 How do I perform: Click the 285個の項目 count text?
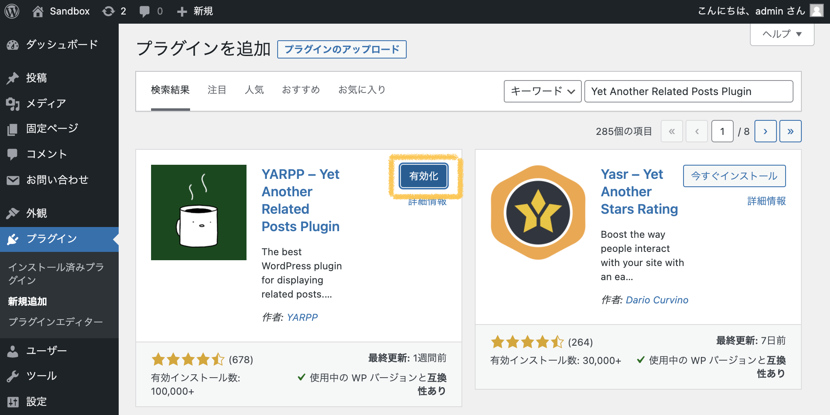[x=624, y=132]
